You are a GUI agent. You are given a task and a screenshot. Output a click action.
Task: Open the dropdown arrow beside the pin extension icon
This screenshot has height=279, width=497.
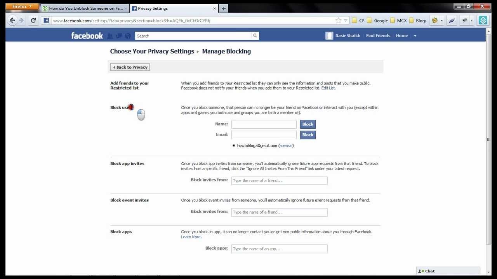pyautogui.click(x=472, y=21)
